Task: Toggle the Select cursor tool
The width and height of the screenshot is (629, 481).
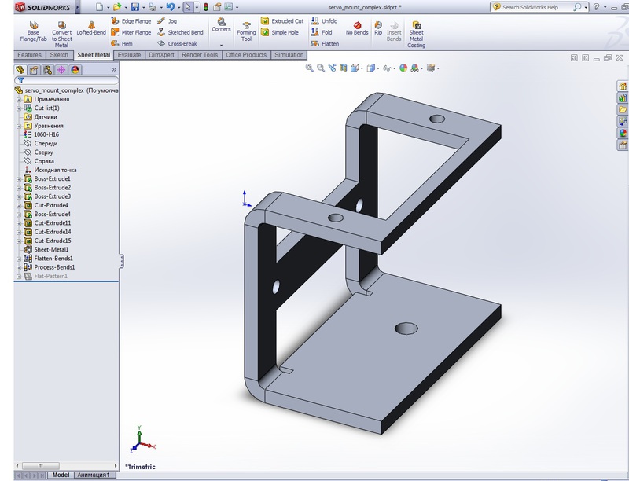Action: pos(188,7)
